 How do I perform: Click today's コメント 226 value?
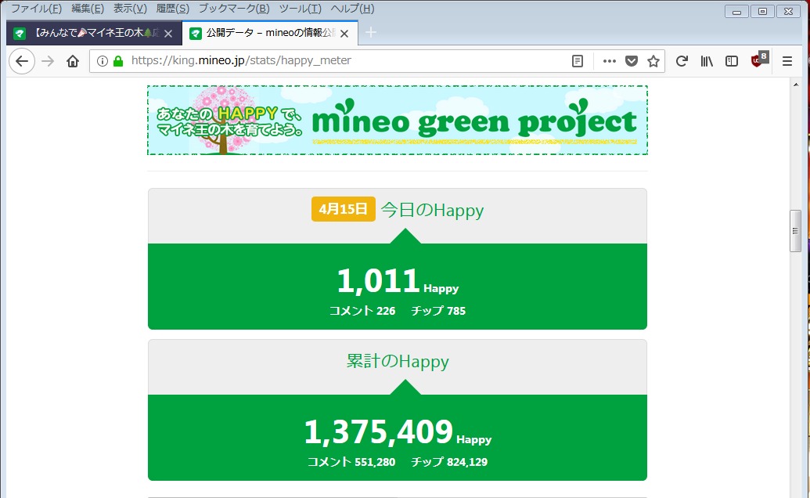tap(362, 311)
